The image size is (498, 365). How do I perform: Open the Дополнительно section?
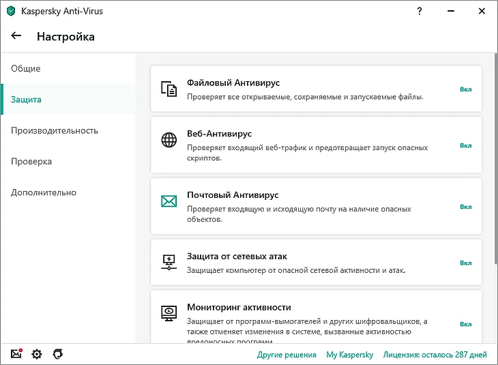tap(44, 192)
